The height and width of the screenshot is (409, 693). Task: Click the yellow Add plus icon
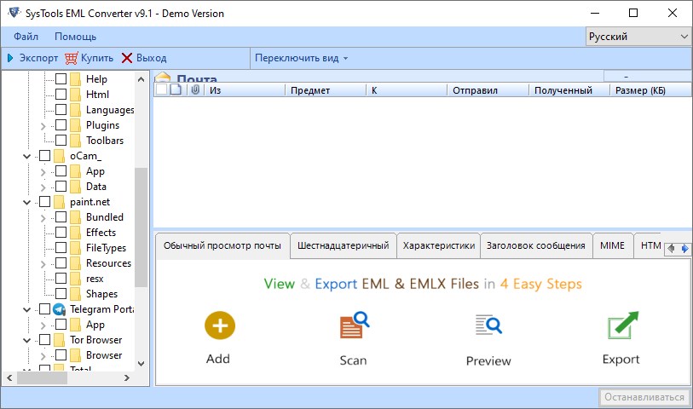point(220,325)
